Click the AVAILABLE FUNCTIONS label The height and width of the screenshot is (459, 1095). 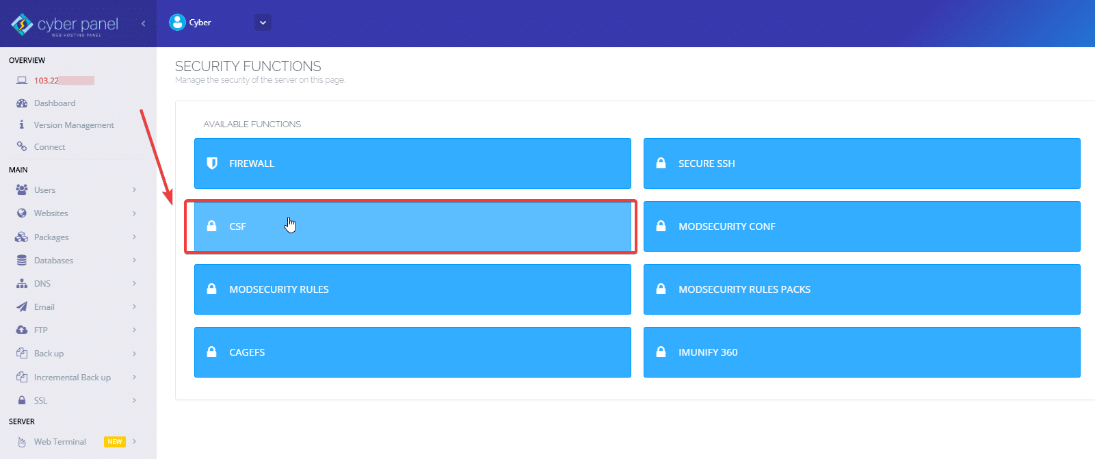click(252, 124)
